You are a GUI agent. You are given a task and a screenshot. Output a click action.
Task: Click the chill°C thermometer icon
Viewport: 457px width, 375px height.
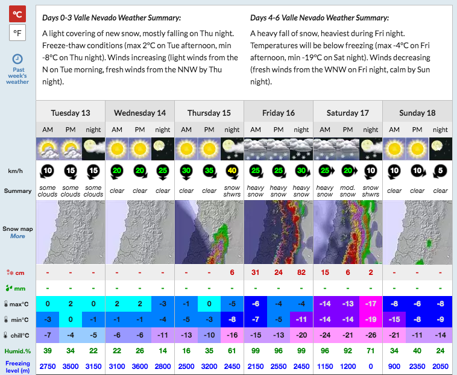pos(5,335)
